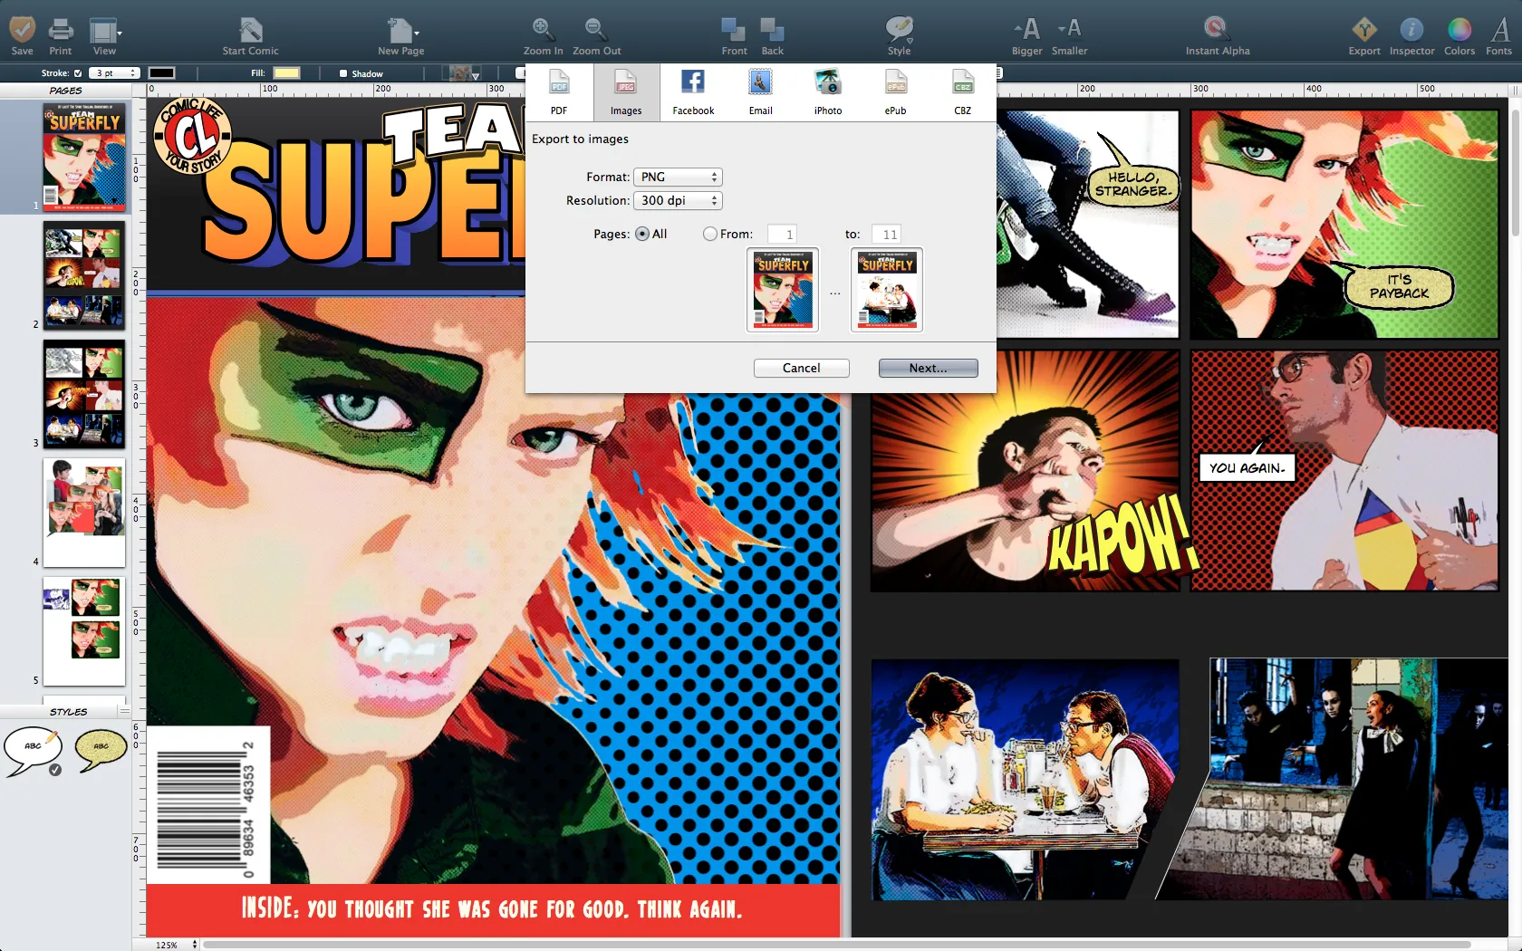
Task: Click the Start Comic icon
Action: point(251,35)
